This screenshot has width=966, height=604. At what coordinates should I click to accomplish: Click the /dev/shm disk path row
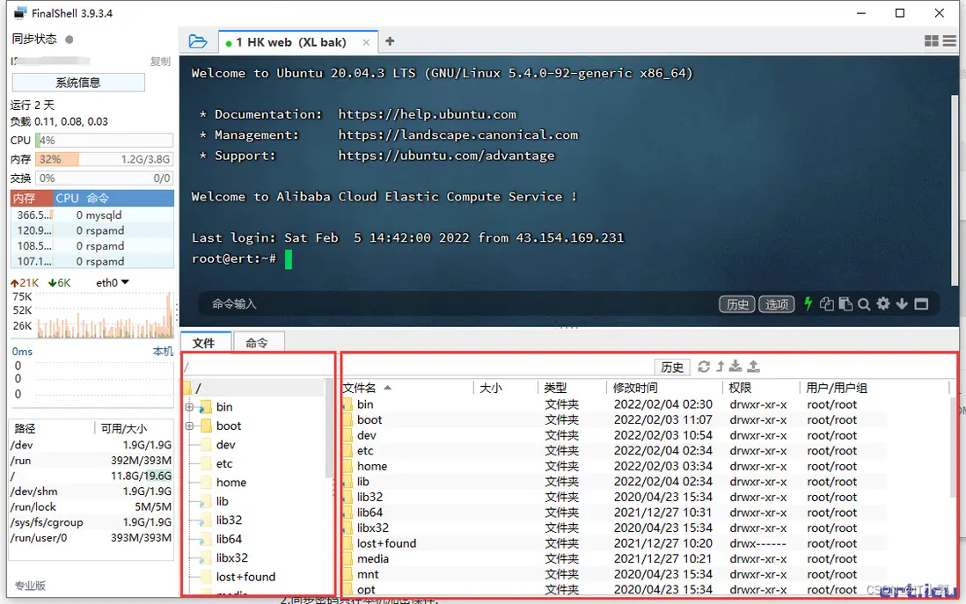[91, 491]
